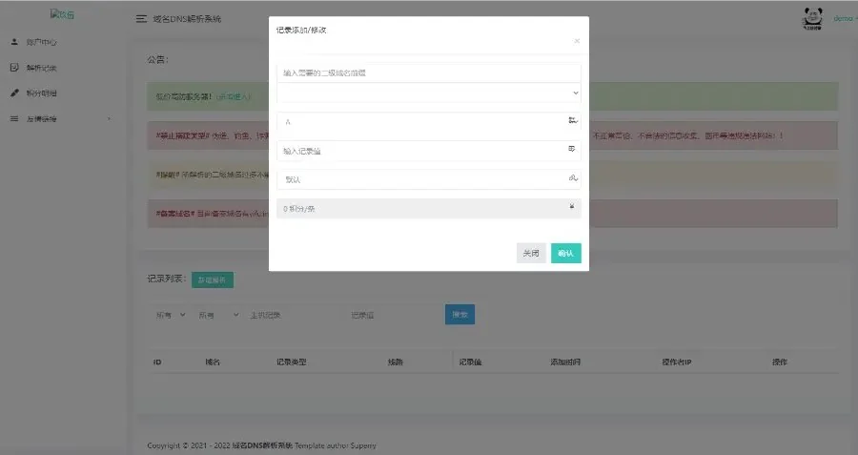Click the 域名 column header
Image resolution: width=858 pixels, height=455 pixels.
point(213,362)
